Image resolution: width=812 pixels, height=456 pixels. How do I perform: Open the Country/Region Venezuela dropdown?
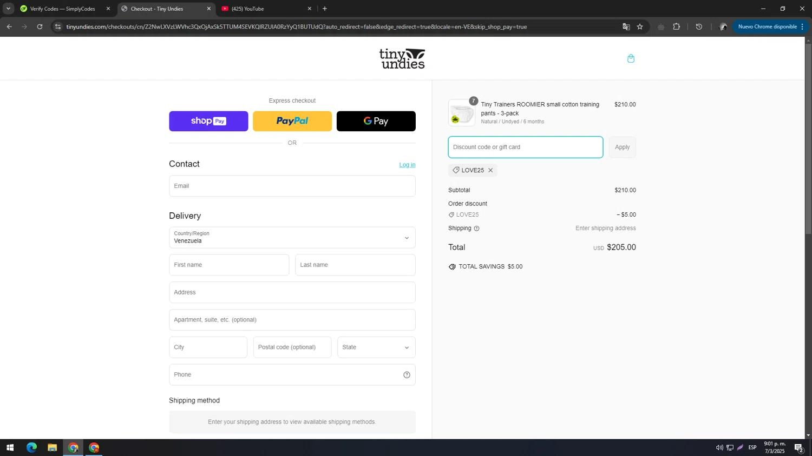292,238
